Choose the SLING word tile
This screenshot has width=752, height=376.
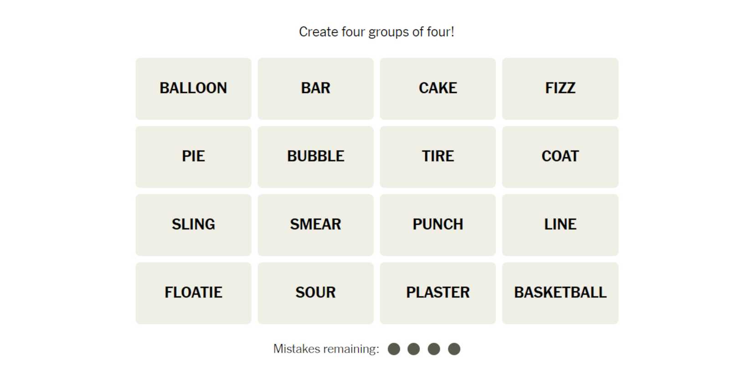(193, 225)
